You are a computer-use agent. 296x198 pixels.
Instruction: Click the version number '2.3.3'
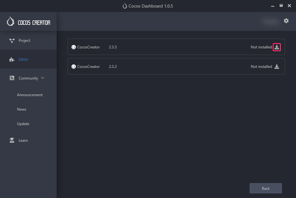tap(113, 47)
